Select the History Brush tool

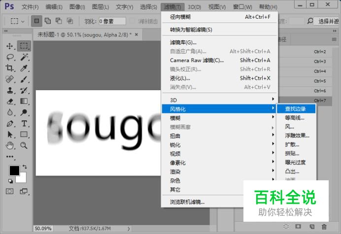click(24, 90)
